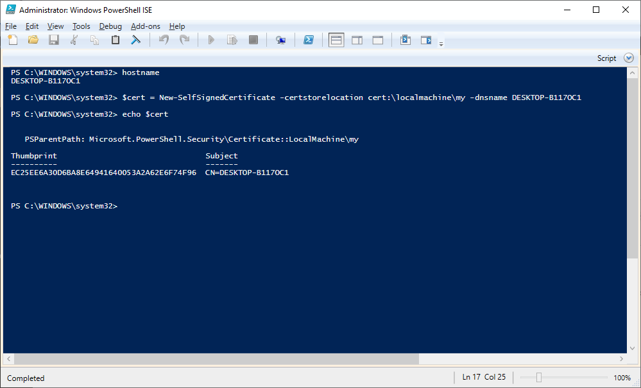Screen dimensions: 641x388
Task: Click the thumbprint EC25EE6A30D6BA8E... value
Action: tap(103, 173)
